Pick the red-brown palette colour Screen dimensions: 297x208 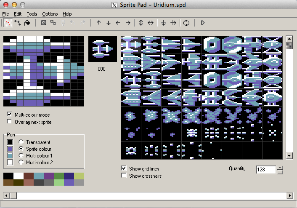pos(29,176)
